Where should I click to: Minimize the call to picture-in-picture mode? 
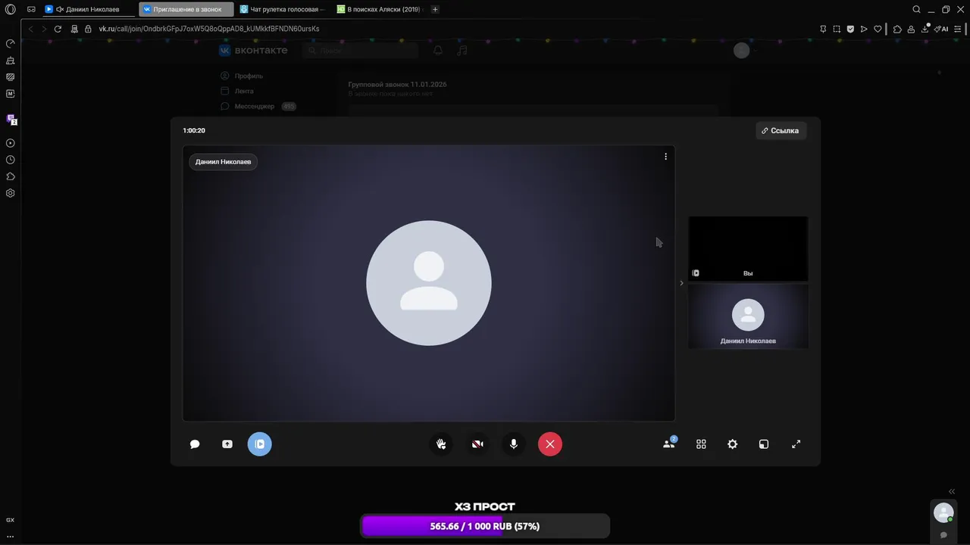coord(764,444)
